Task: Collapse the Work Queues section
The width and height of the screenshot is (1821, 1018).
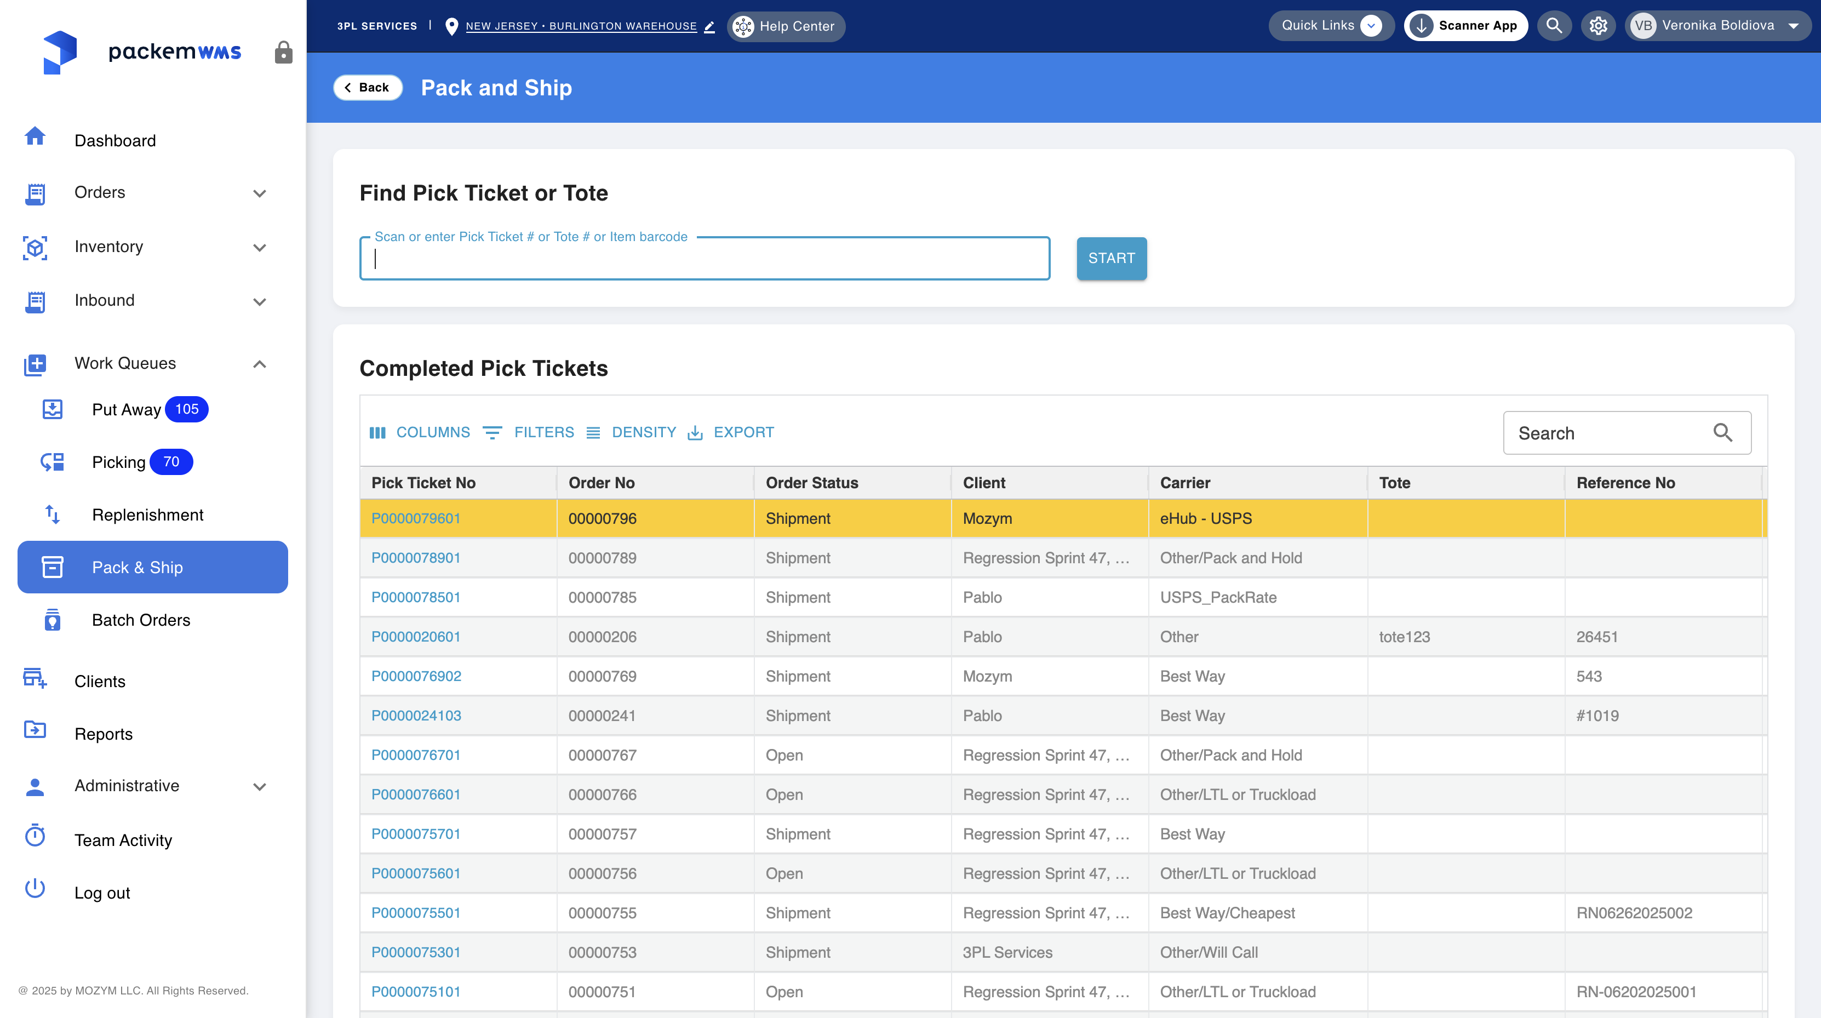Action: [260, 364]
